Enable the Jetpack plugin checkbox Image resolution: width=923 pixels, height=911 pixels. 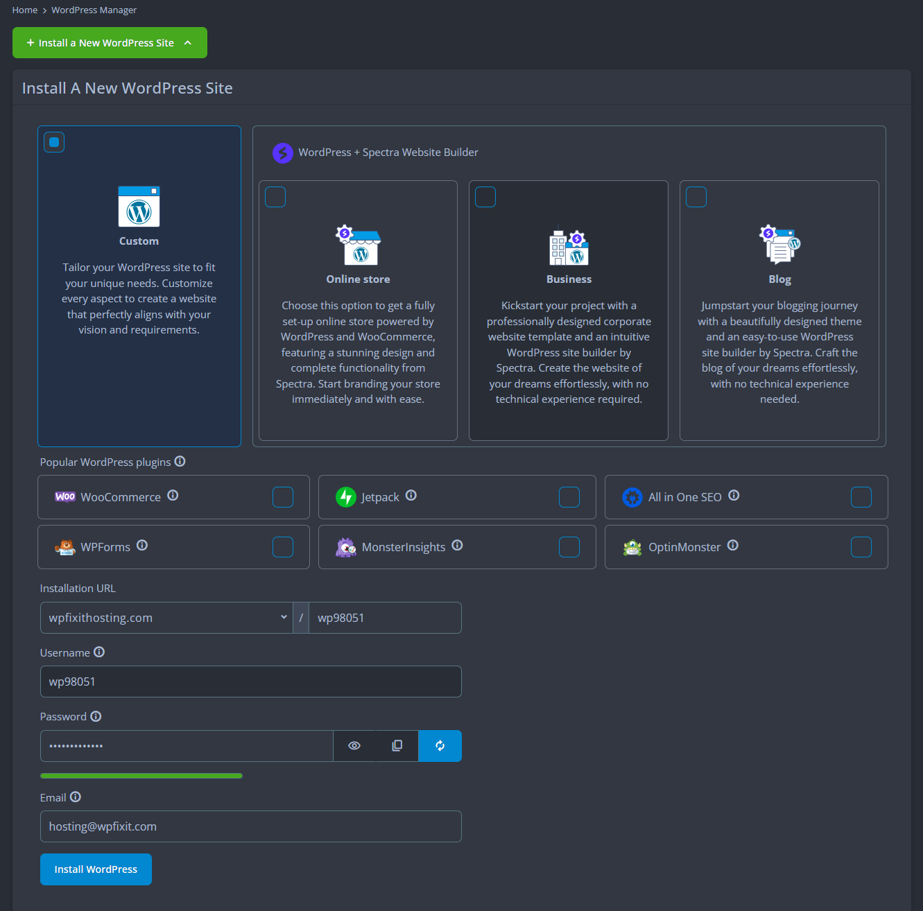(569, 497)
